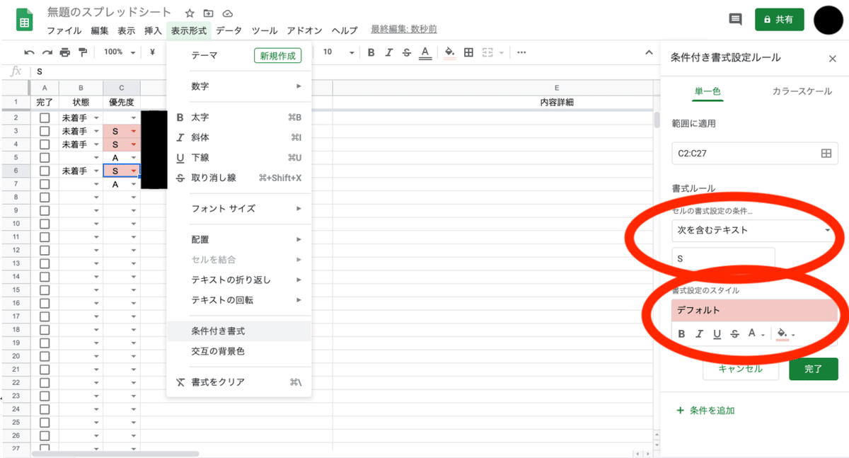Open 優先度 dropdown in cell C7
This screenshot has height=458, width=849.
[133, 184]
